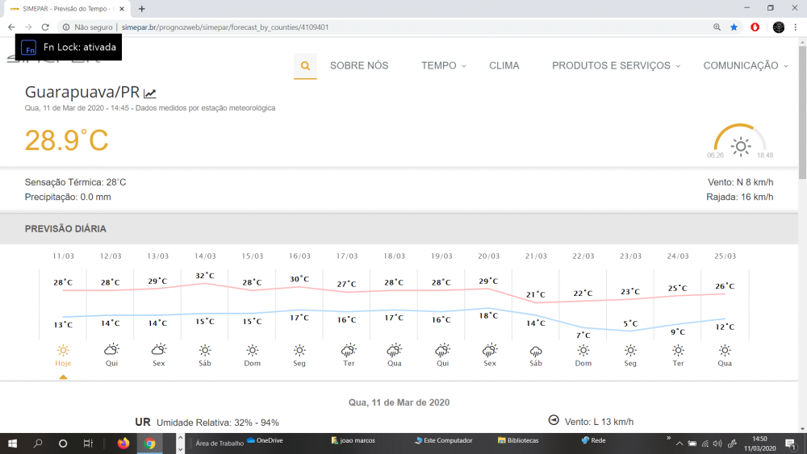Open Firefox from the Windows taskbar

pyautogui.click(x=123, y=443)
